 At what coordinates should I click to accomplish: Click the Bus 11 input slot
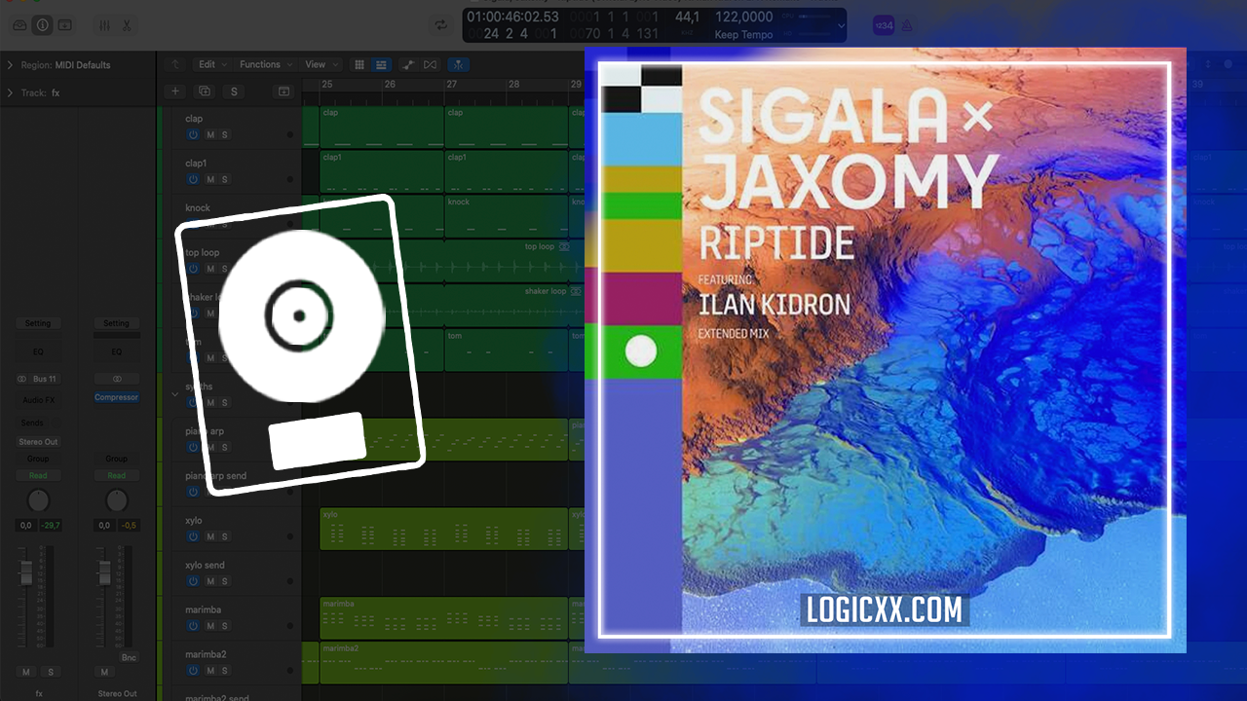tap(45, 378)
